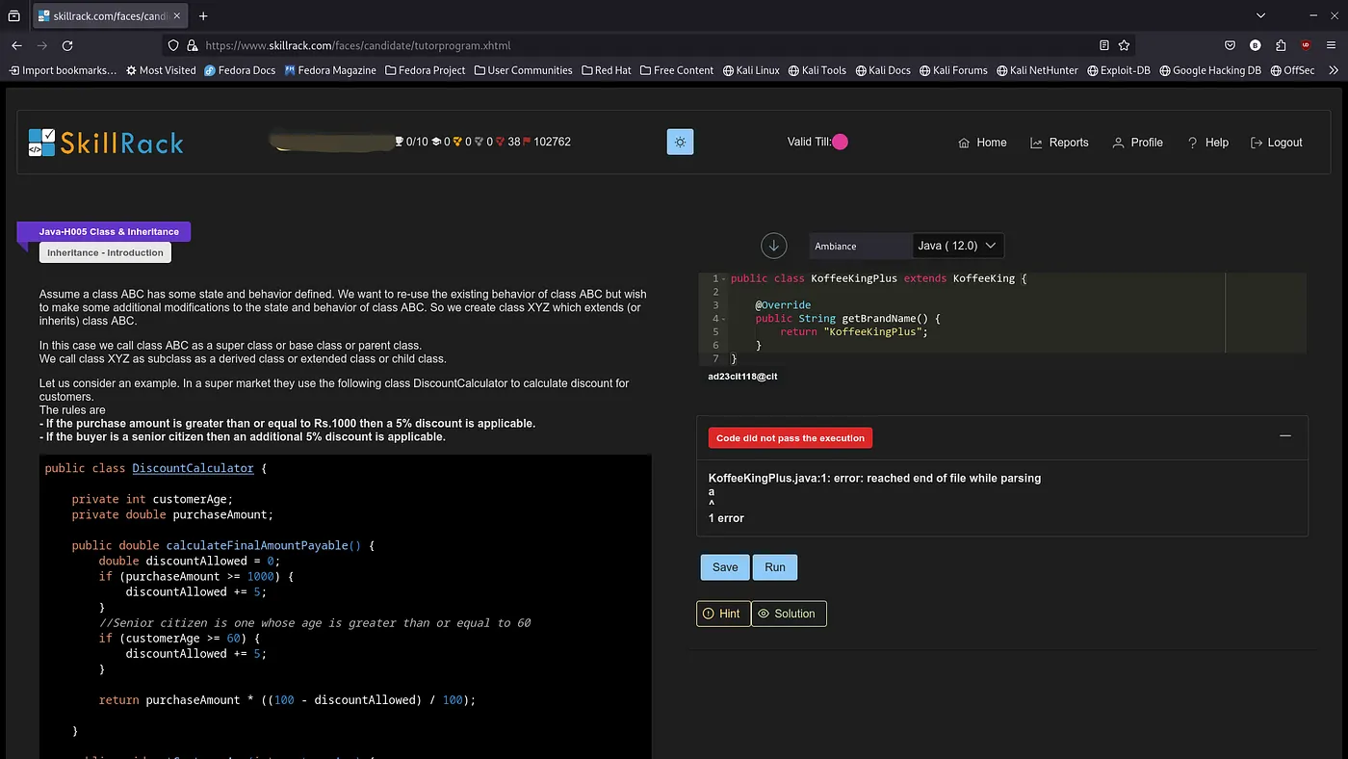1348x759 pixels.
Task: Click the browser forward arrow
Action: [41, 45]
